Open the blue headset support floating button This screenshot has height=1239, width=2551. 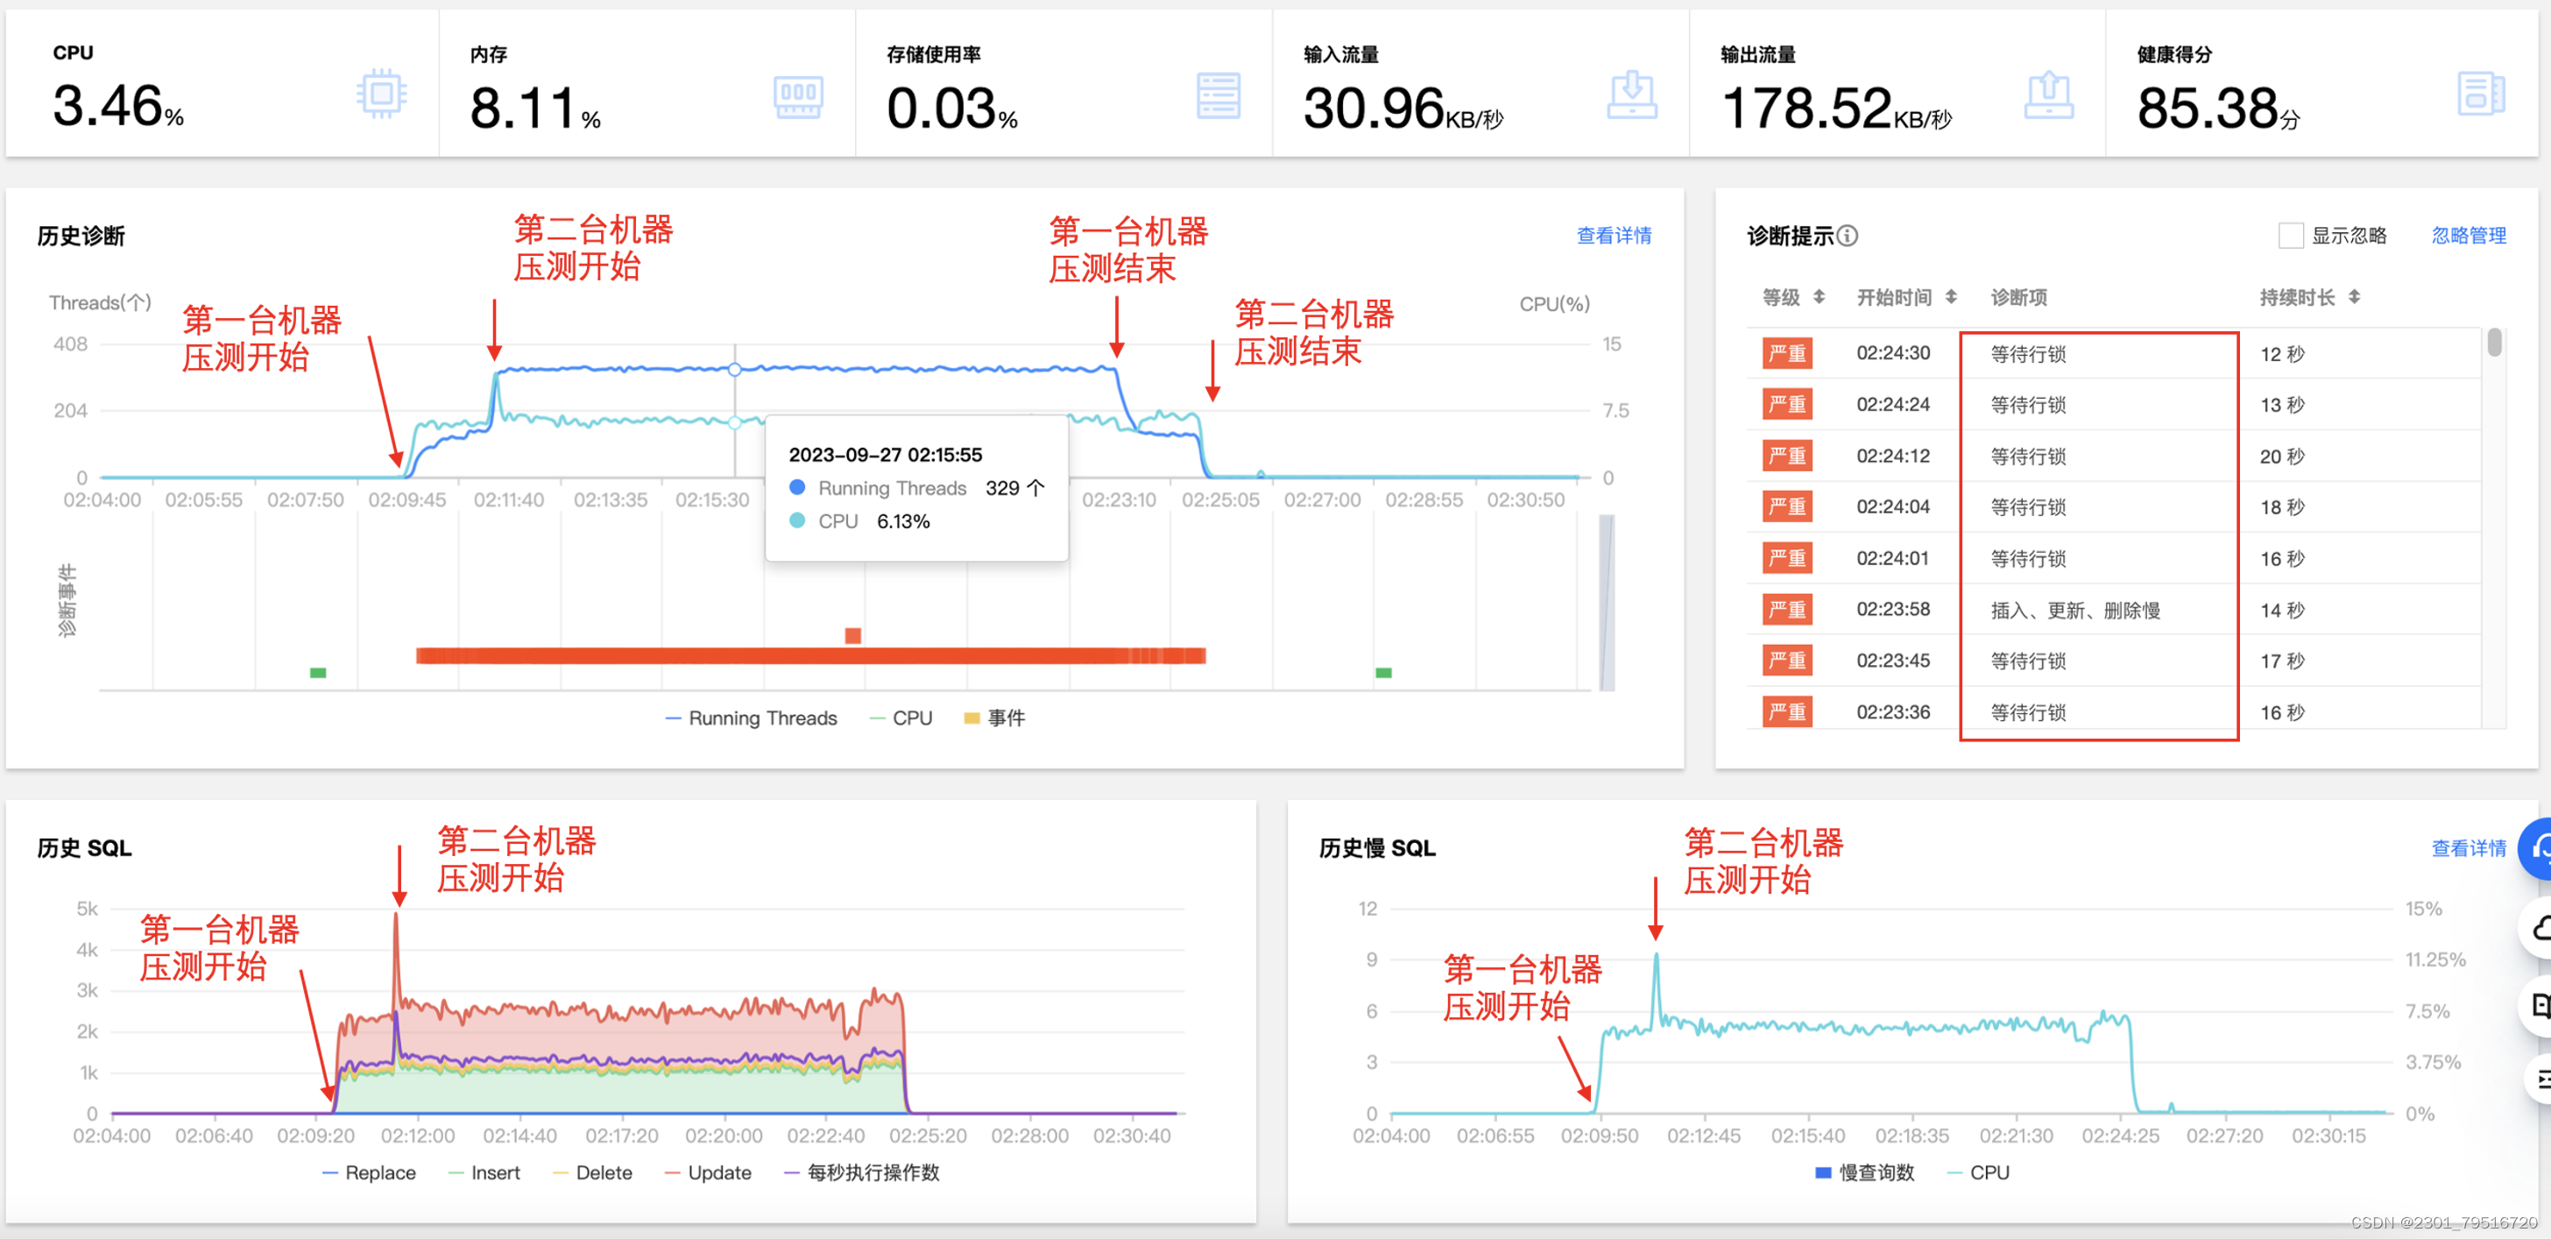[x=2536, y=849]
